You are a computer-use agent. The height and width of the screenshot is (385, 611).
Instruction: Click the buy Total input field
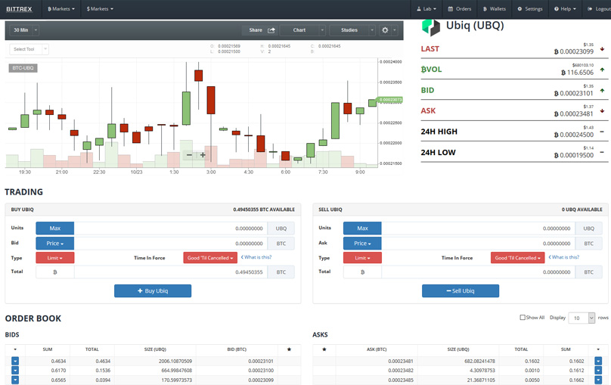click(x=171, y=272)
